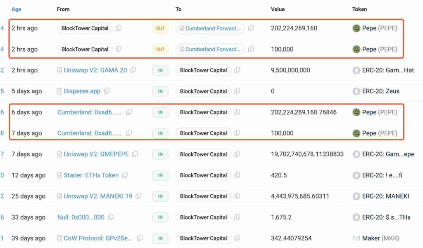The image size is (423, 248).
Task: Open the Disperse.app address link
Action: tap(82, 91)
